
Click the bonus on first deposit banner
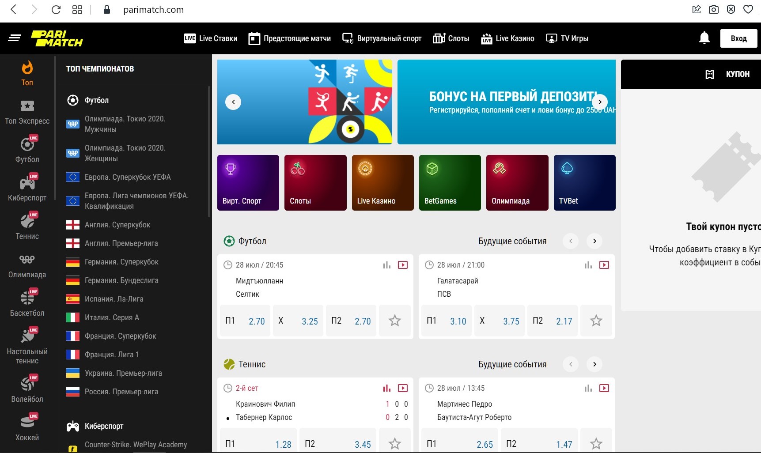coord(507,102)
